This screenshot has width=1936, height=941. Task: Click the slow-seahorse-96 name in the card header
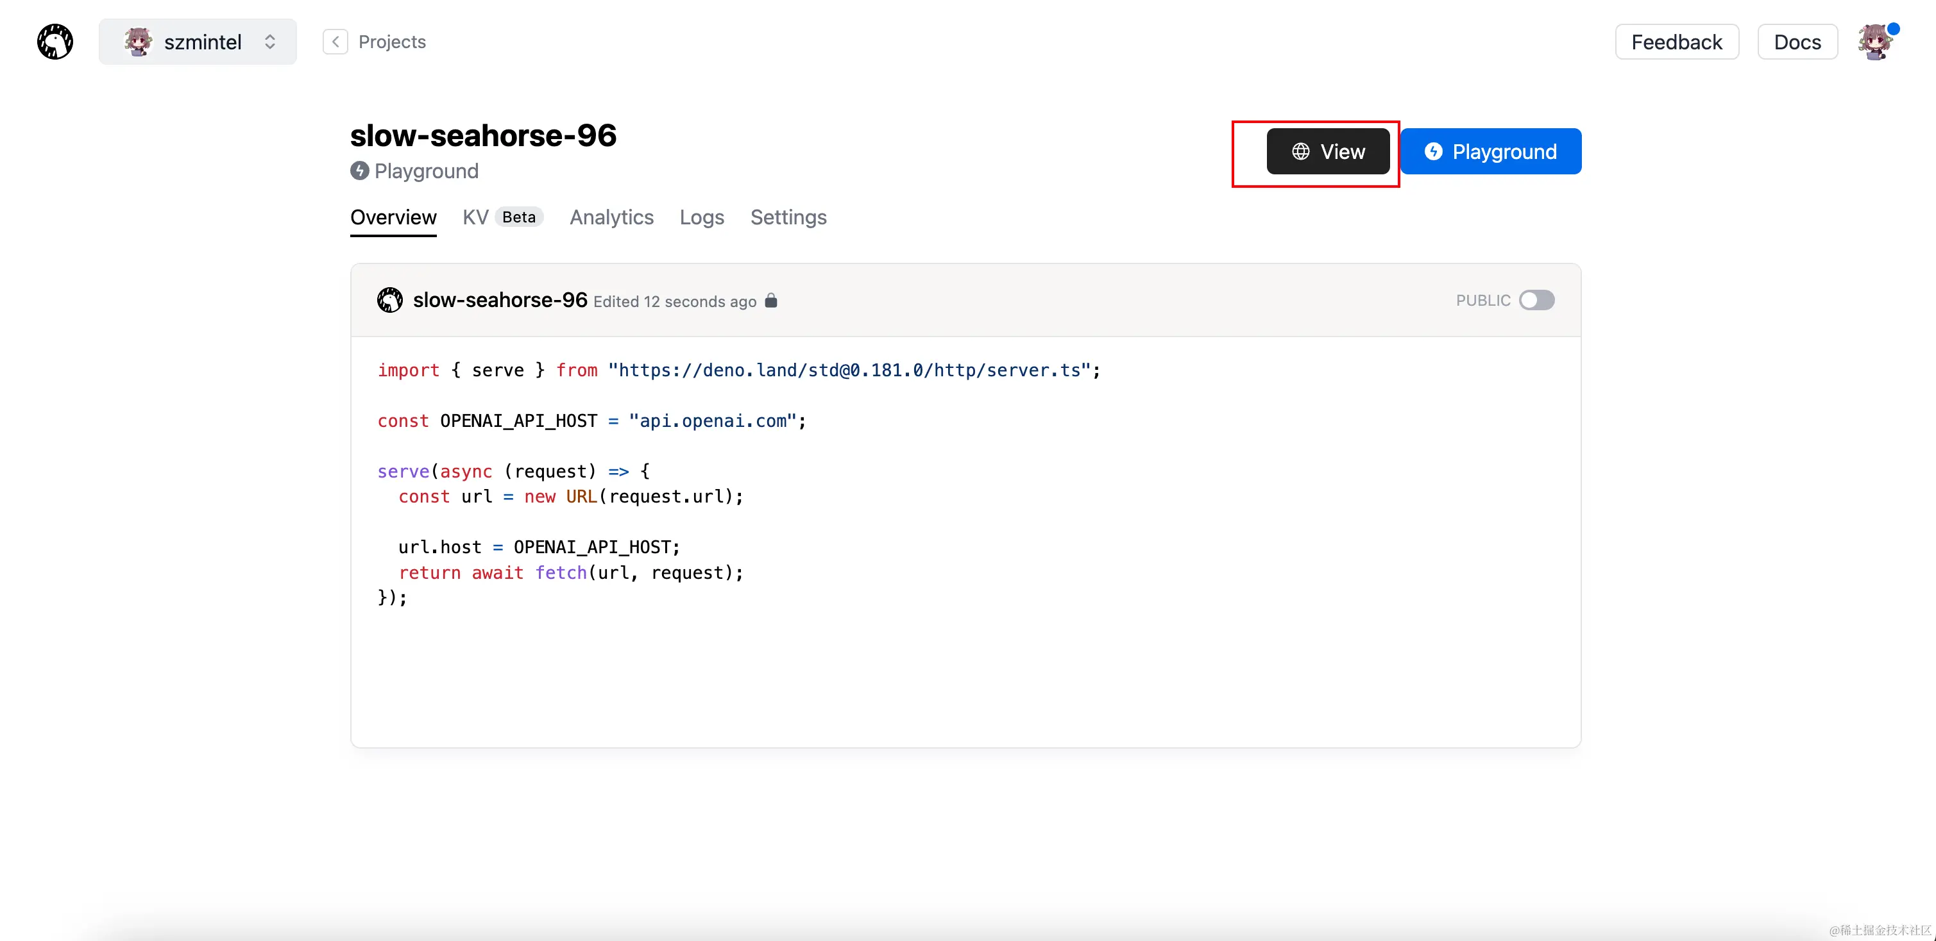[x=500, y=299]
